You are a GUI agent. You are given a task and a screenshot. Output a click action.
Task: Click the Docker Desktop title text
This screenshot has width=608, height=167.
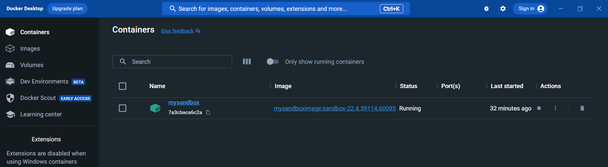25,9
